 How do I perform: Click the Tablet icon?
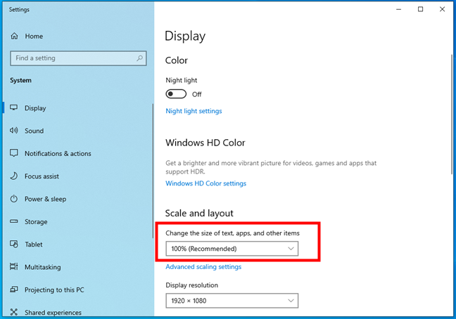14,245
